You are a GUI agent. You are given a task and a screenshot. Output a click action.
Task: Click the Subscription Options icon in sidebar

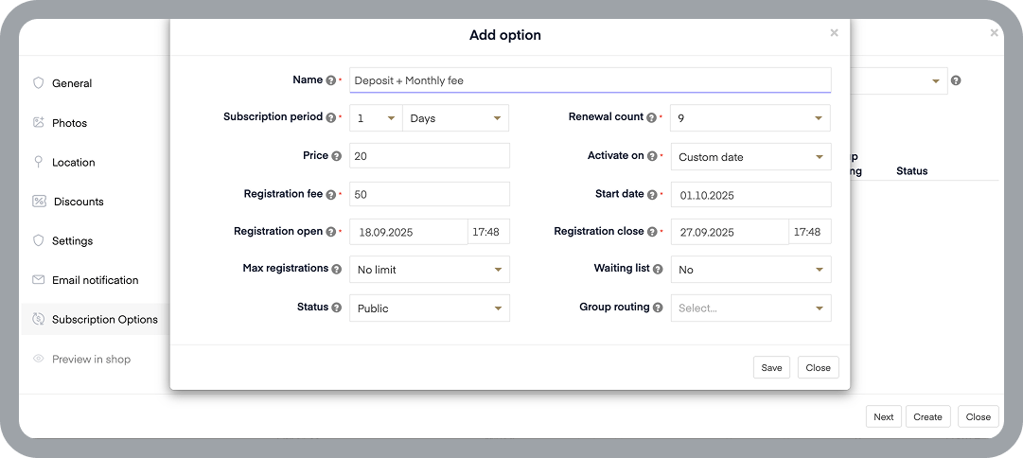pos(39,319)
